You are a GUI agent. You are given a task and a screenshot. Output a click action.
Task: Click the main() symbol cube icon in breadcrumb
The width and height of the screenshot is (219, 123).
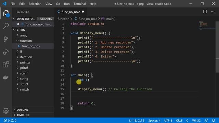[x=103, y=19]
